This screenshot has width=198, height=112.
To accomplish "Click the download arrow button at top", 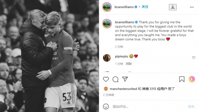I will click(173, 7).
